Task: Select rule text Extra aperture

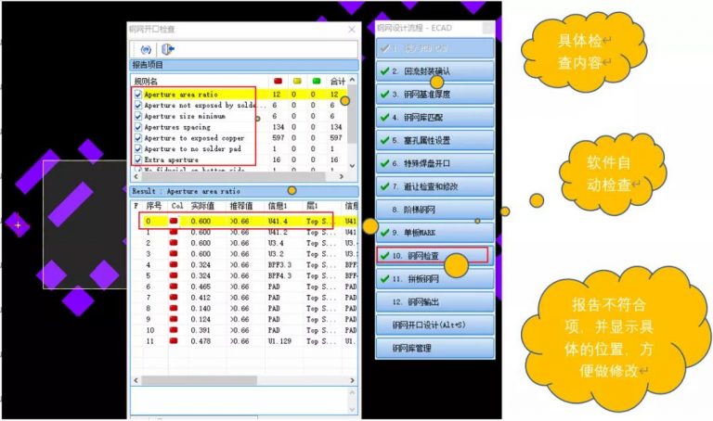Action: [x=172, y=159]
